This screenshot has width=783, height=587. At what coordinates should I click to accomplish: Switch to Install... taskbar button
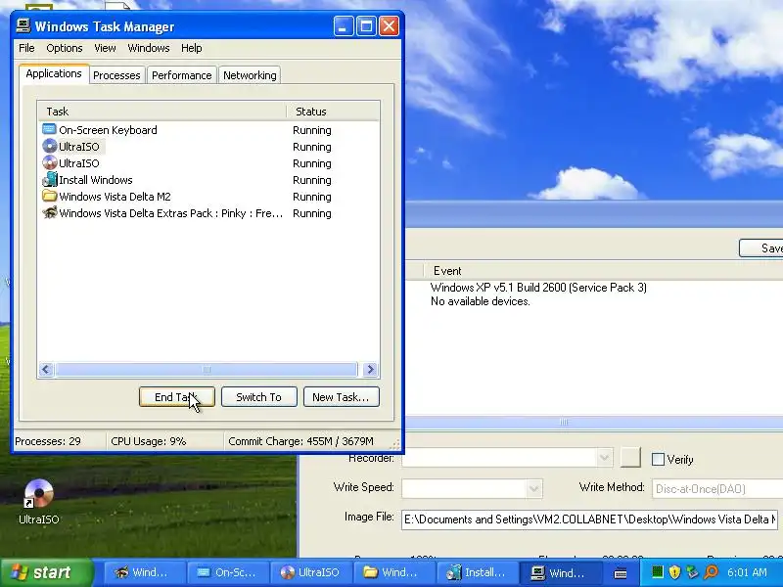tap(478, 572)
